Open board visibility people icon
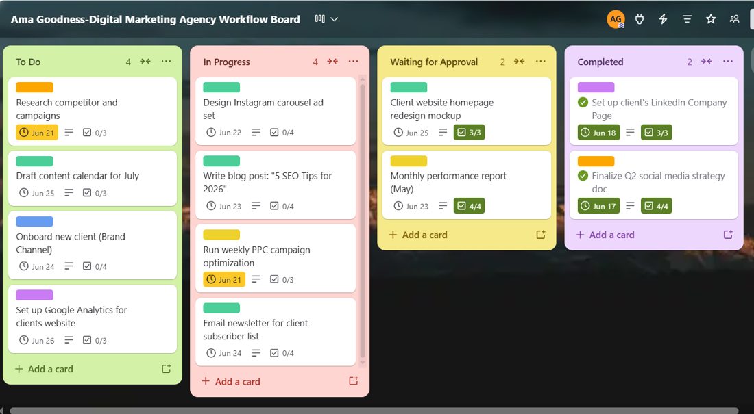This screenshot has height=414, width=754. coord(734,19)
